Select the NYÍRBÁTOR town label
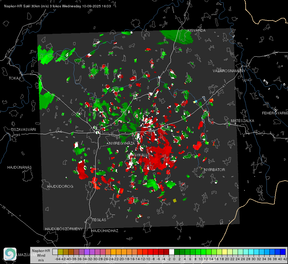The image size is (288, 264). pos(214,170)
